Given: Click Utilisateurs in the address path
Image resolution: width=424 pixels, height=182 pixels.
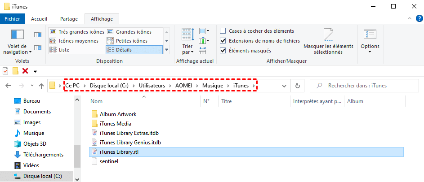Looking at the screenshot, I should coord(152,86).
